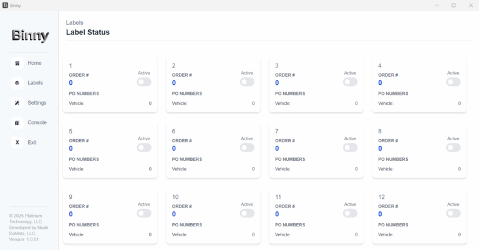Select label card number 9

click(110, 216)
